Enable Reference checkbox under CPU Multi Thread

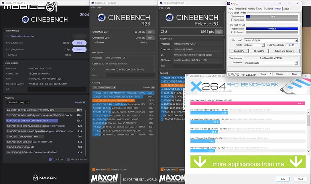pos(232,32)
